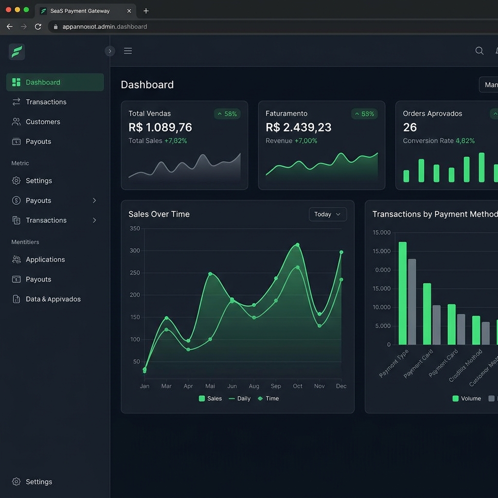Expand the Payouts submenu chevron under Metric
This screenshot has width=498, height=498.
point(94,201)
